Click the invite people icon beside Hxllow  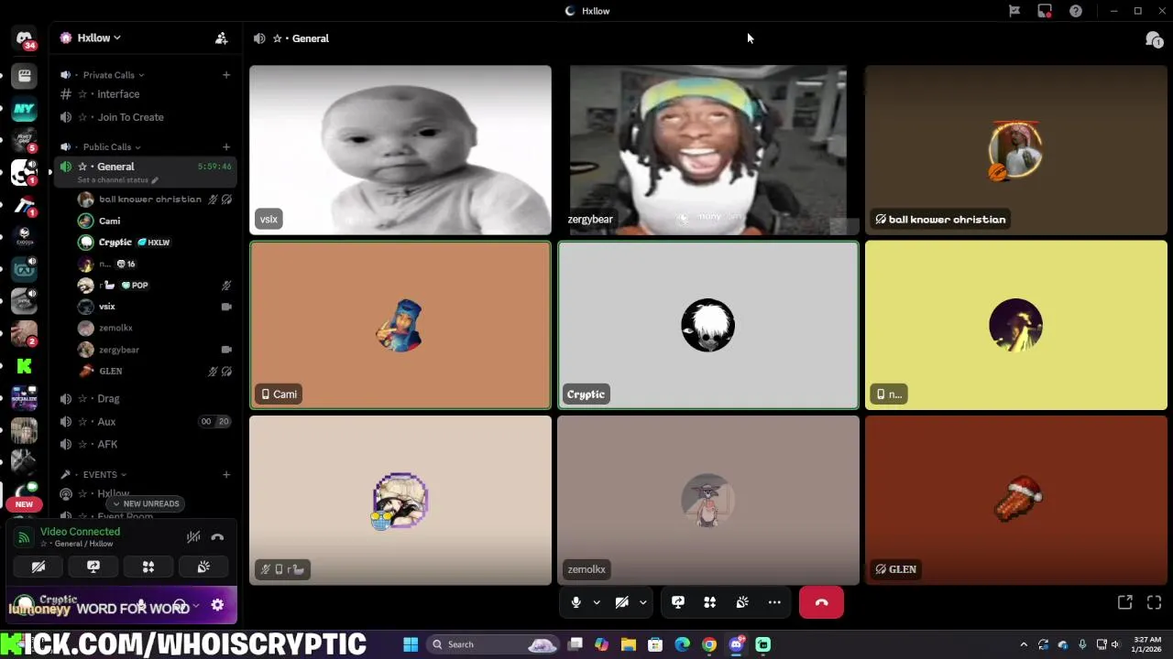221,38
